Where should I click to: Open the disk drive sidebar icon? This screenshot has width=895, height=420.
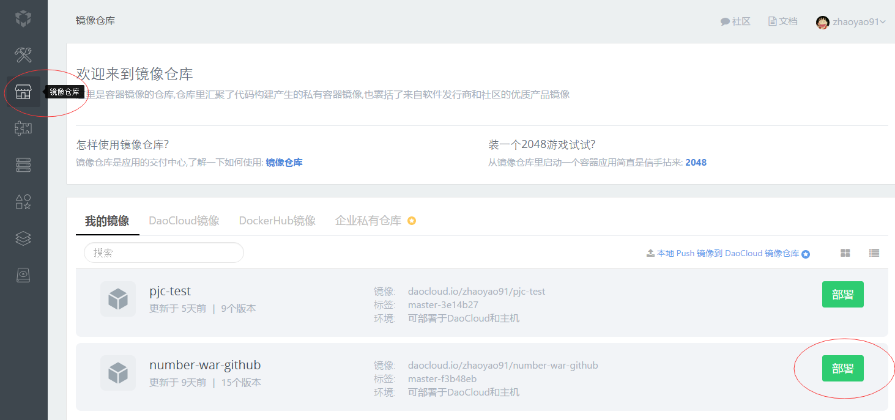[x=23, y=275]
